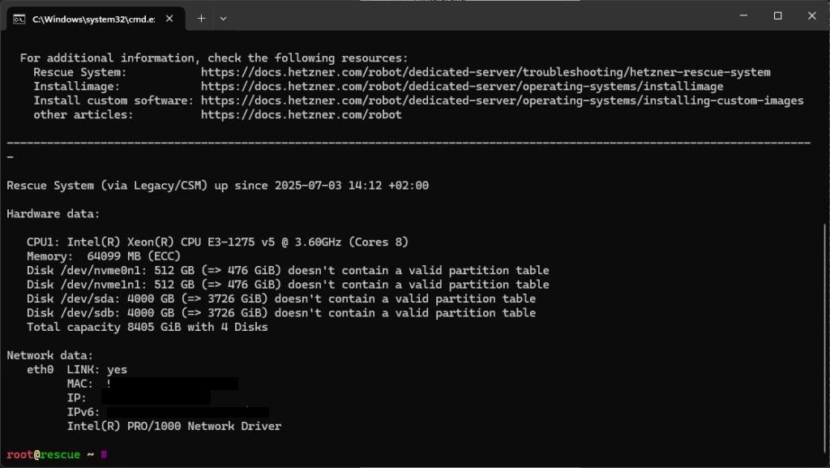This screenshot has width=830, height=468.
Task: Maximize the terminal window
Action: 777,15
